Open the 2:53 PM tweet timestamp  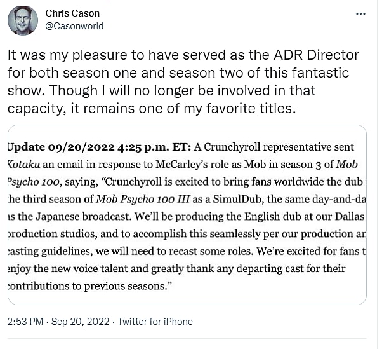[x=24, y=321]
